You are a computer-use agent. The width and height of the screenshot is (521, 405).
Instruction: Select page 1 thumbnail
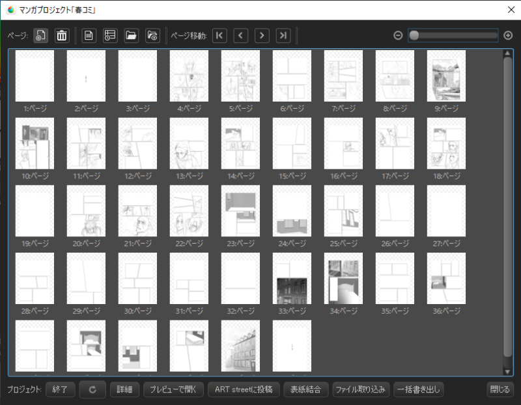[x=35, y=76]
